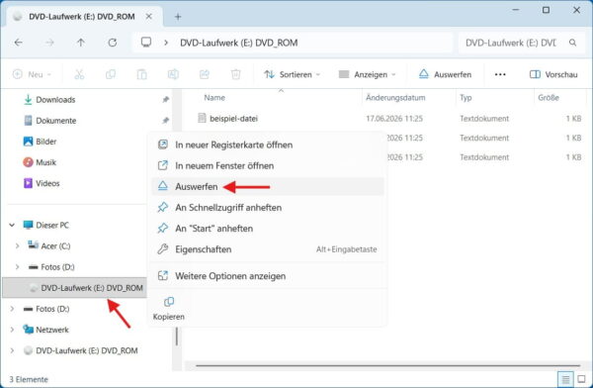Open Bilder in the sidebar

[45, 142]
